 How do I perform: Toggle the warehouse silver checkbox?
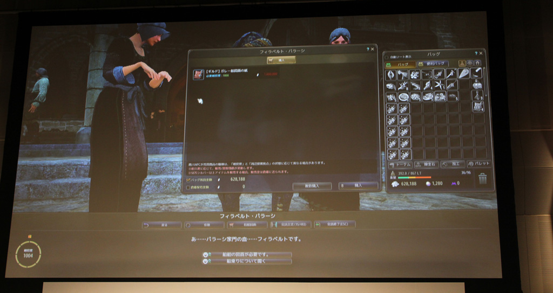(188, 187)
